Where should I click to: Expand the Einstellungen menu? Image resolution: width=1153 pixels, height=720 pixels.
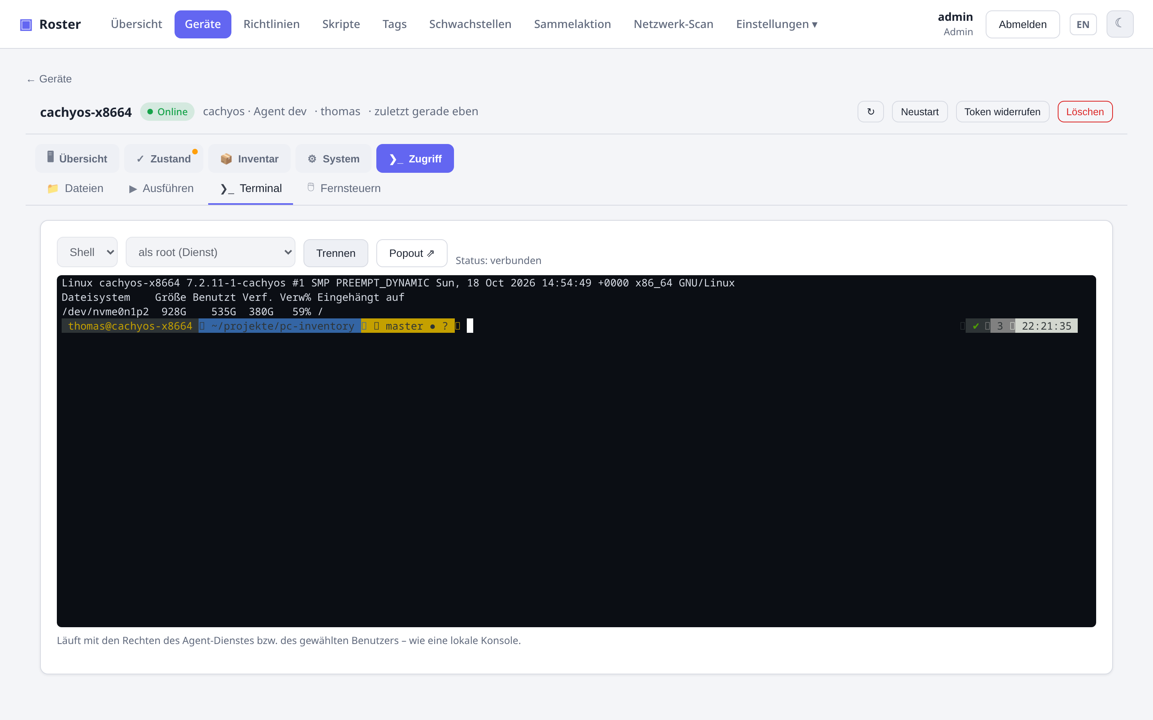pos(777,24)
